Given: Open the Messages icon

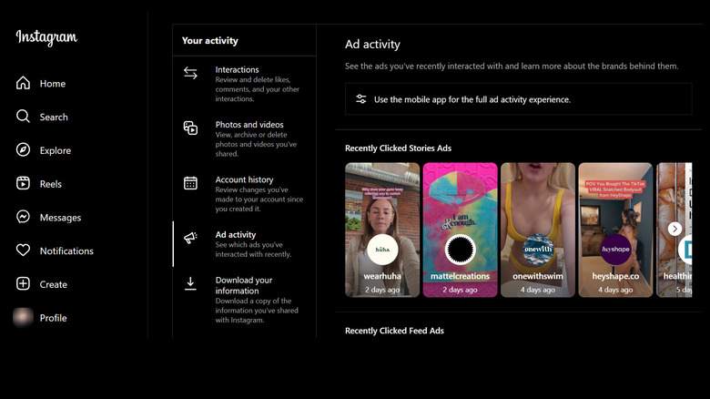Looking at the screenshot, I should 24,218.
